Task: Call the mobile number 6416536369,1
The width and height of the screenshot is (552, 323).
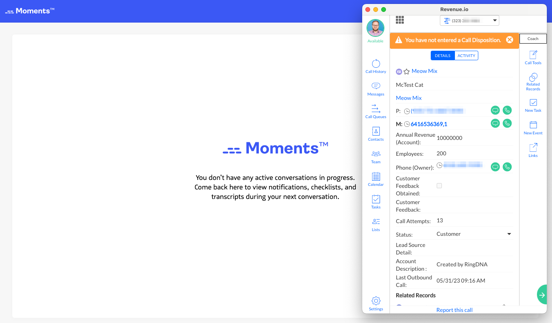Action: 507,123
